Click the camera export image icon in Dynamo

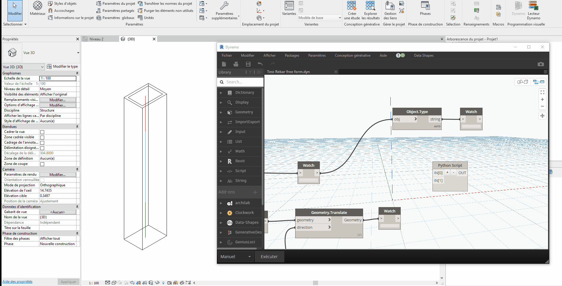coord(541,64)
